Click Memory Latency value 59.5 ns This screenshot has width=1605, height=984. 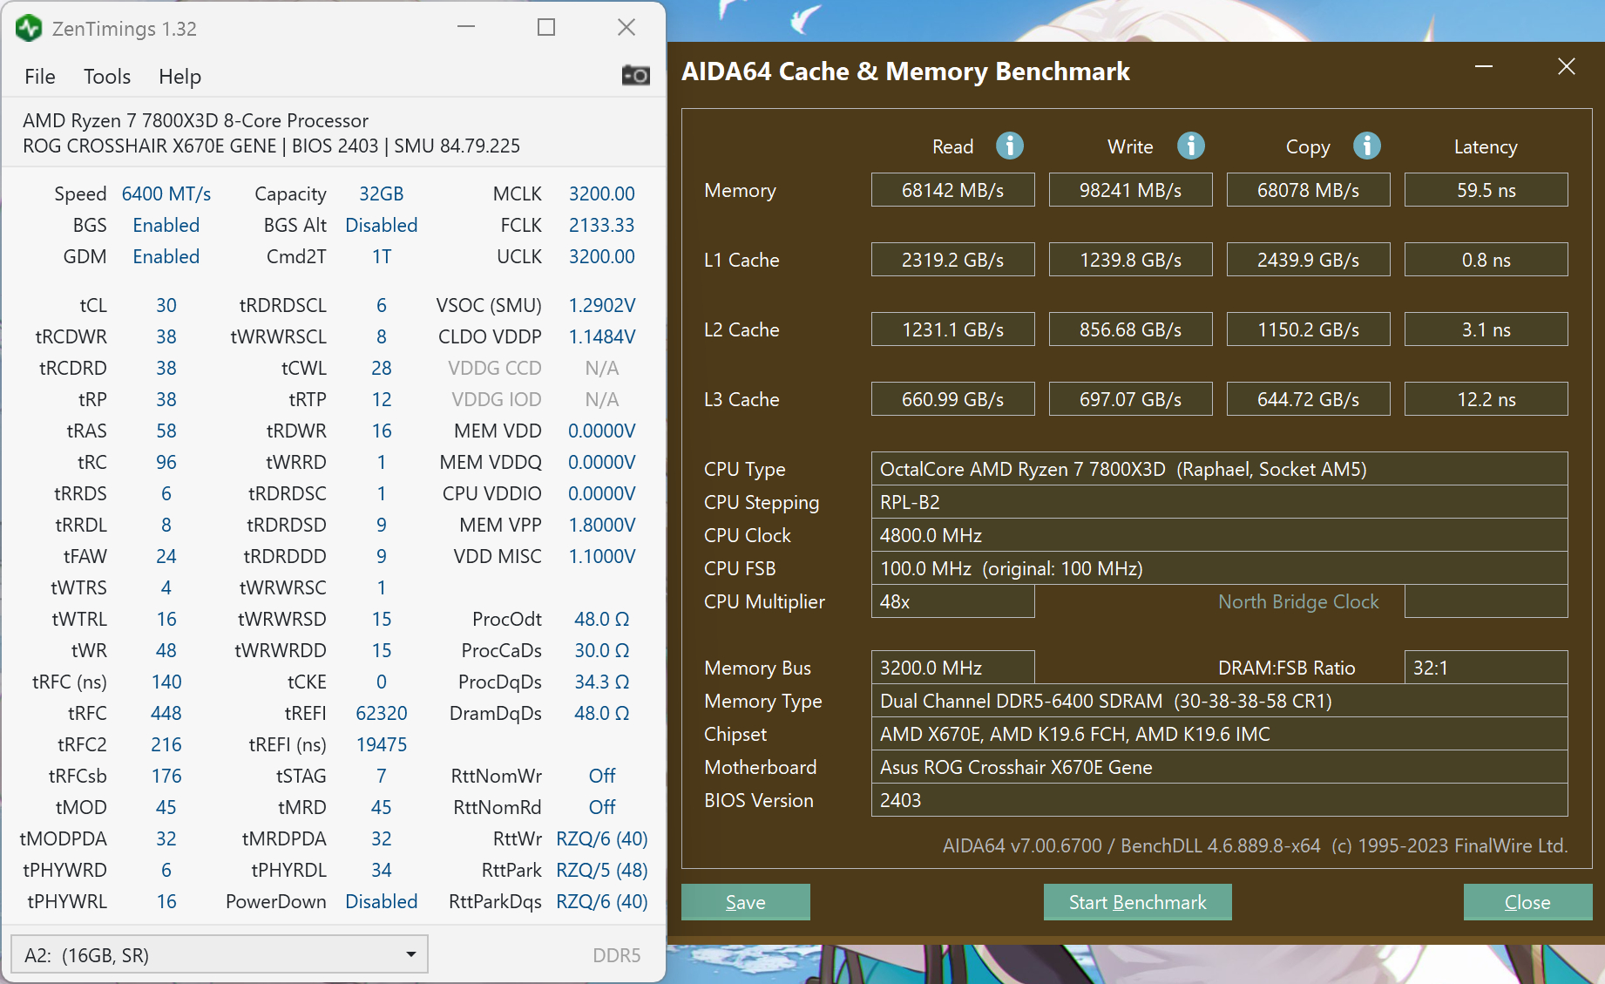[x=1486, y=190]
